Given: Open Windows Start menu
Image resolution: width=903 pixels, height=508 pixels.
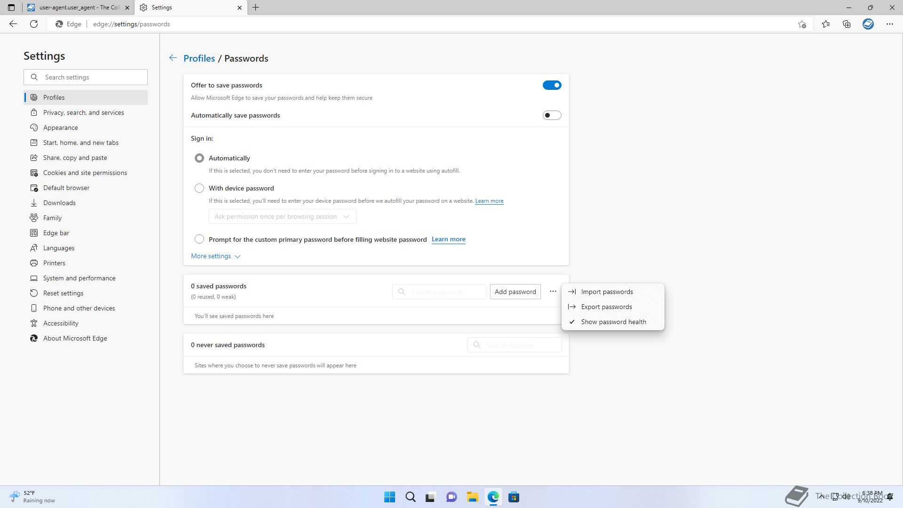Looking at the screenshot, I should click(x=390, y=497).
